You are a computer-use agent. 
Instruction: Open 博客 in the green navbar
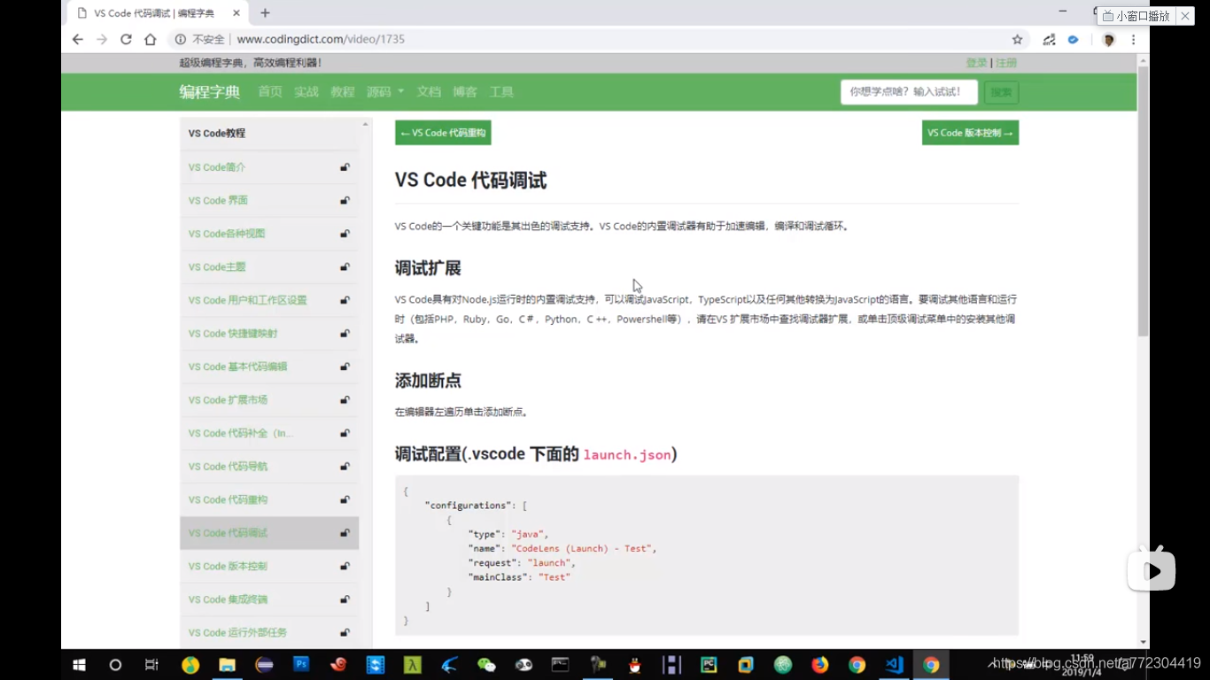click(465, 92)
